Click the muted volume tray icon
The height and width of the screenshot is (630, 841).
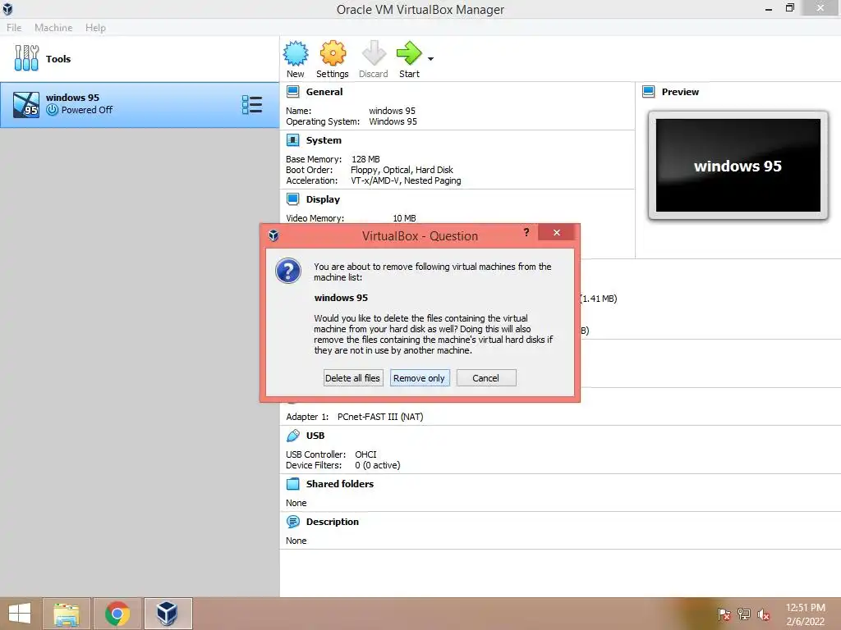(764, 614)
